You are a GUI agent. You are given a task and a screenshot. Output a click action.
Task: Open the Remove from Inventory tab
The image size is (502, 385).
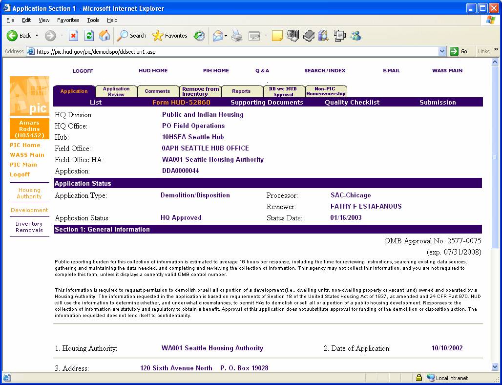coord(200,91)
